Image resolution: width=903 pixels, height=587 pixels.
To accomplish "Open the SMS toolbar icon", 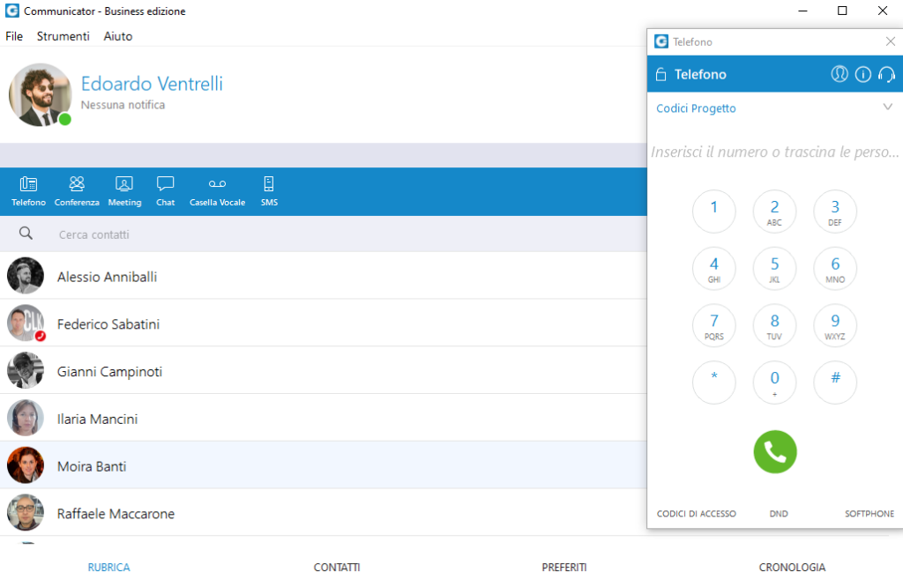I will (269, 190).
